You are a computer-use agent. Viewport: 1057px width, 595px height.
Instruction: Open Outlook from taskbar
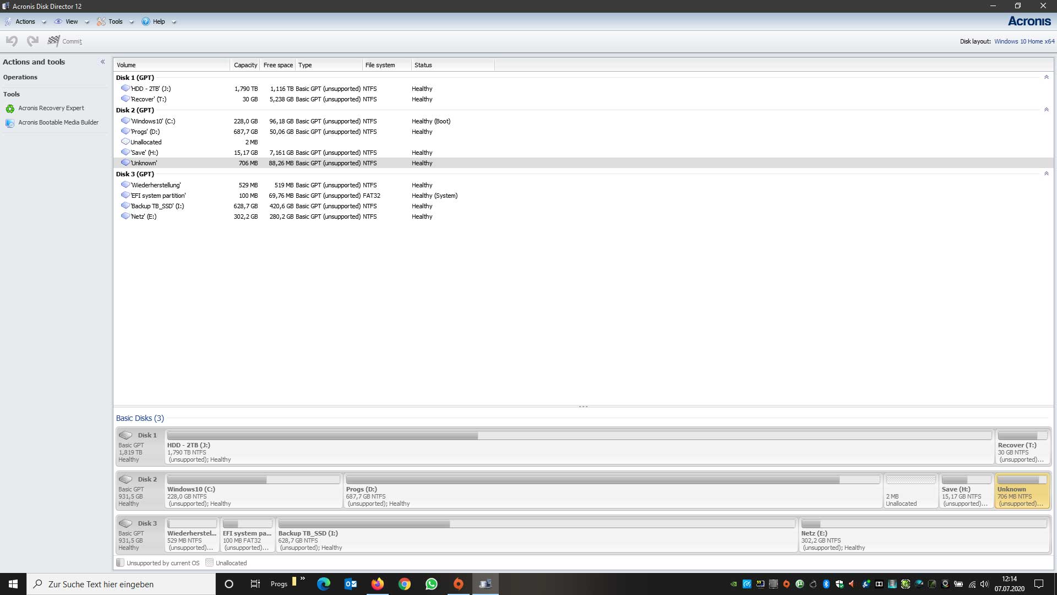pos(351,584)
